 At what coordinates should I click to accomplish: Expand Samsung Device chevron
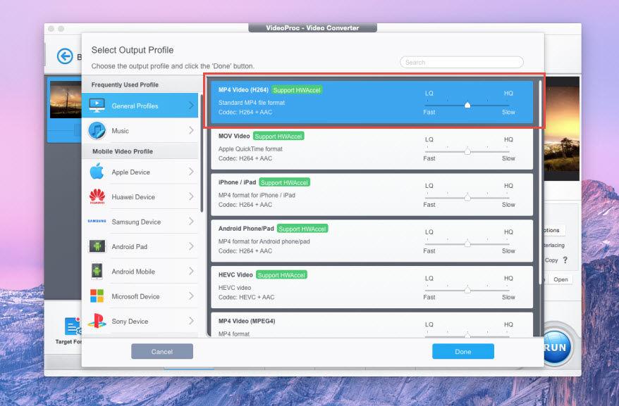click(191, 221)
